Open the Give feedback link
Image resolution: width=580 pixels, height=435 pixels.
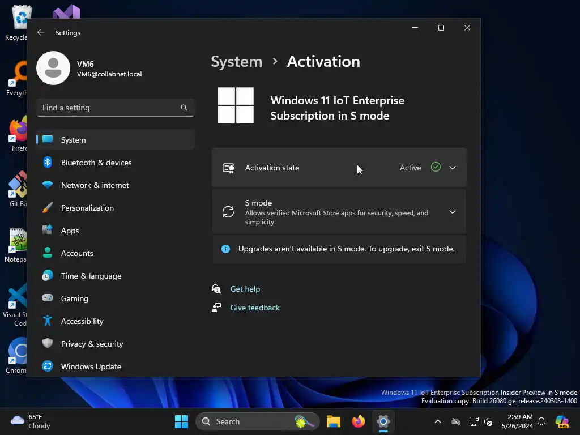tap(255, 308)
